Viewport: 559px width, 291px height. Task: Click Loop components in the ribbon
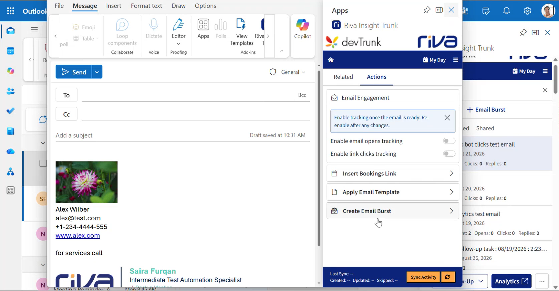122,32
